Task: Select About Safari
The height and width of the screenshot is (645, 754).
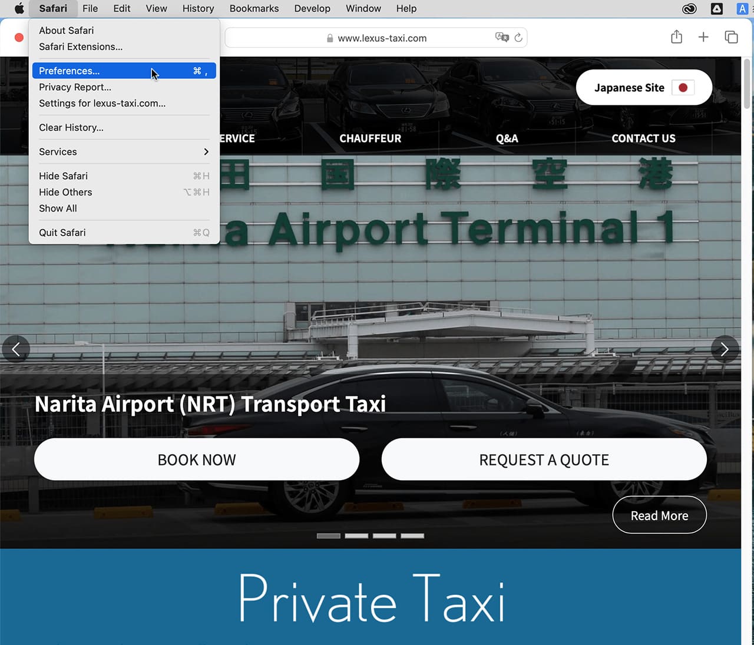Action: [x=124, y=31]
